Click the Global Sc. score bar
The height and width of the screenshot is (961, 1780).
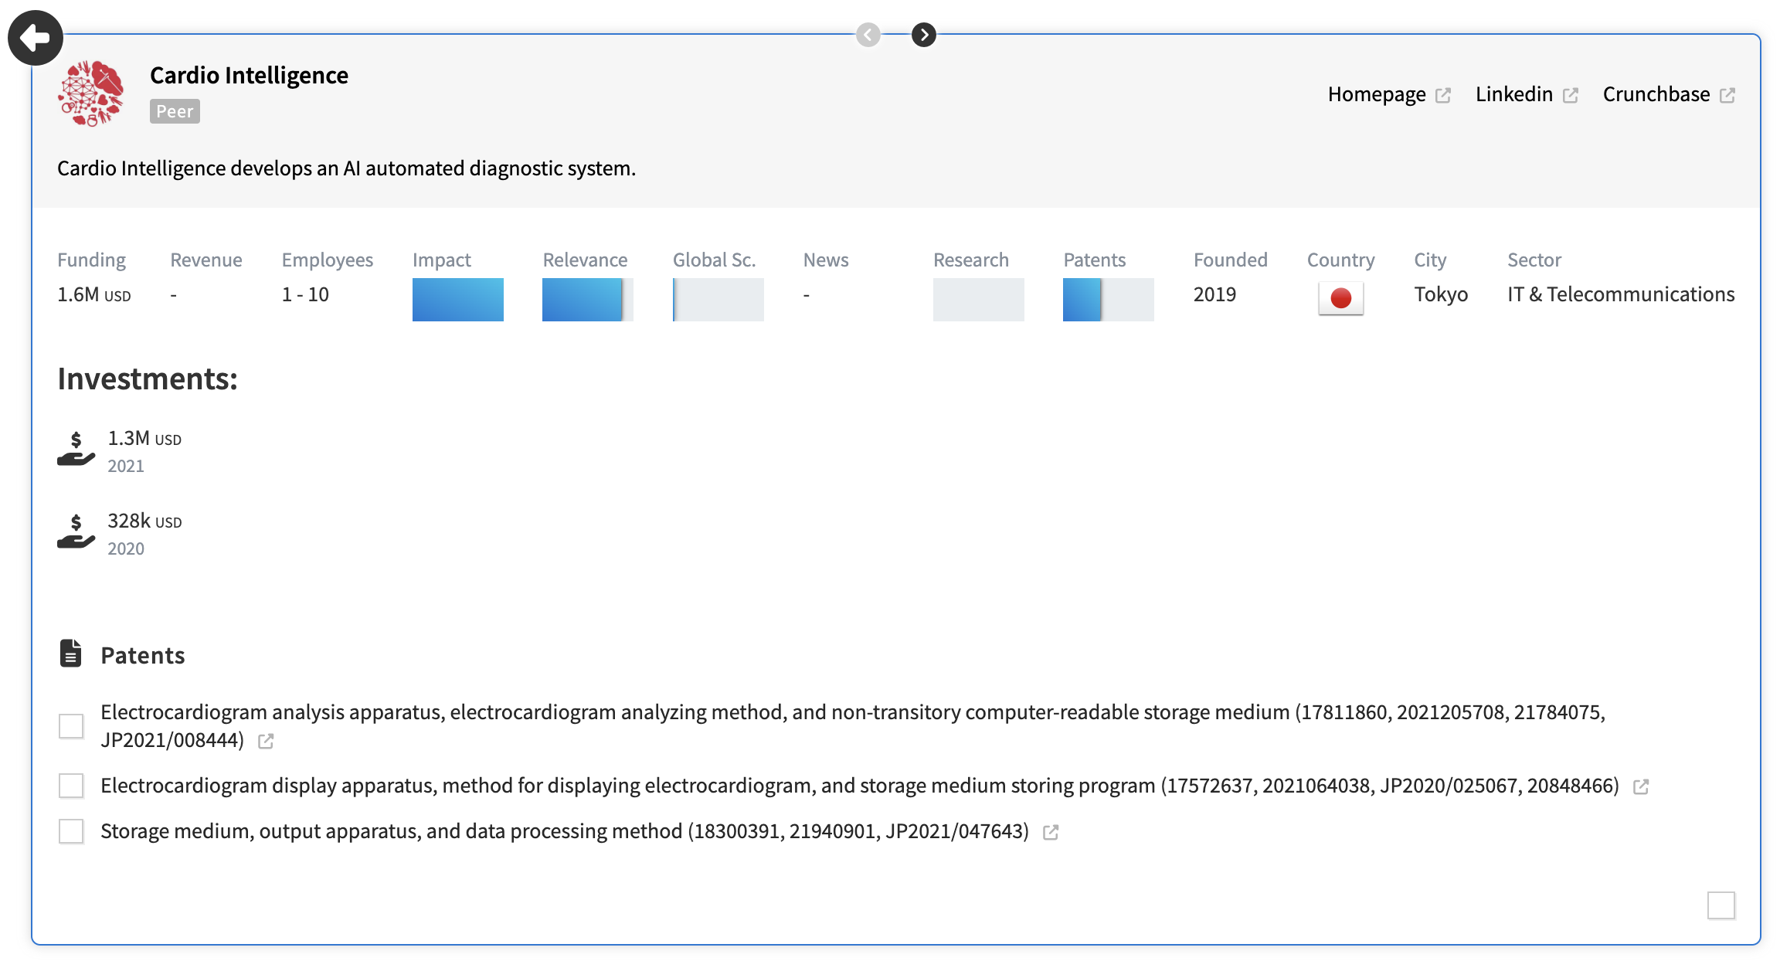pyautogui.click(x=718, y=300)
